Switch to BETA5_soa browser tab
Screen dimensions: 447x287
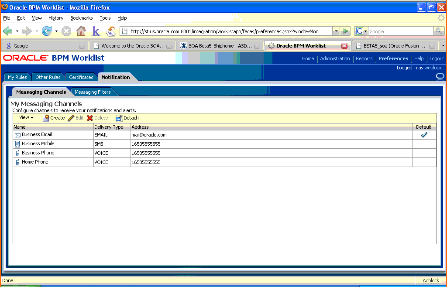pyautogui.click(x=395, y=45)
